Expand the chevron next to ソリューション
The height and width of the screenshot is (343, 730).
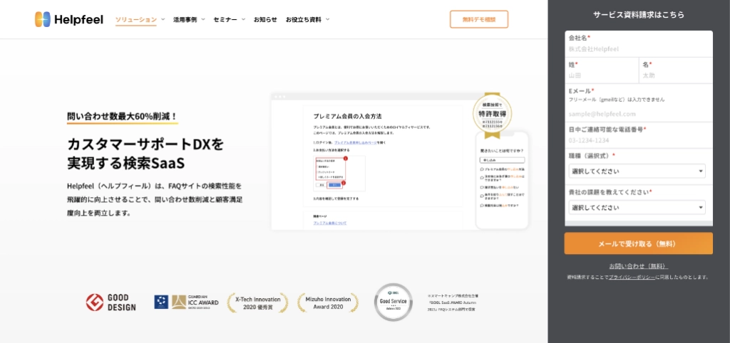coord(163,19)
